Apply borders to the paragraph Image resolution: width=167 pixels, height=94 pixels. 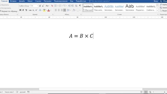(x=78, y=10)
